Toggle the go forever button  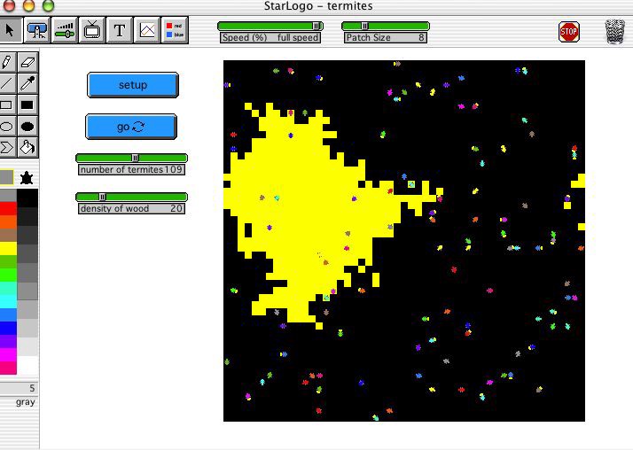pyautogui.click(x=130, y=127)
